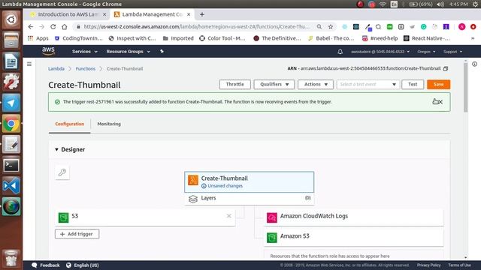Copy the ARN with the copy icon

pos(446,68)
